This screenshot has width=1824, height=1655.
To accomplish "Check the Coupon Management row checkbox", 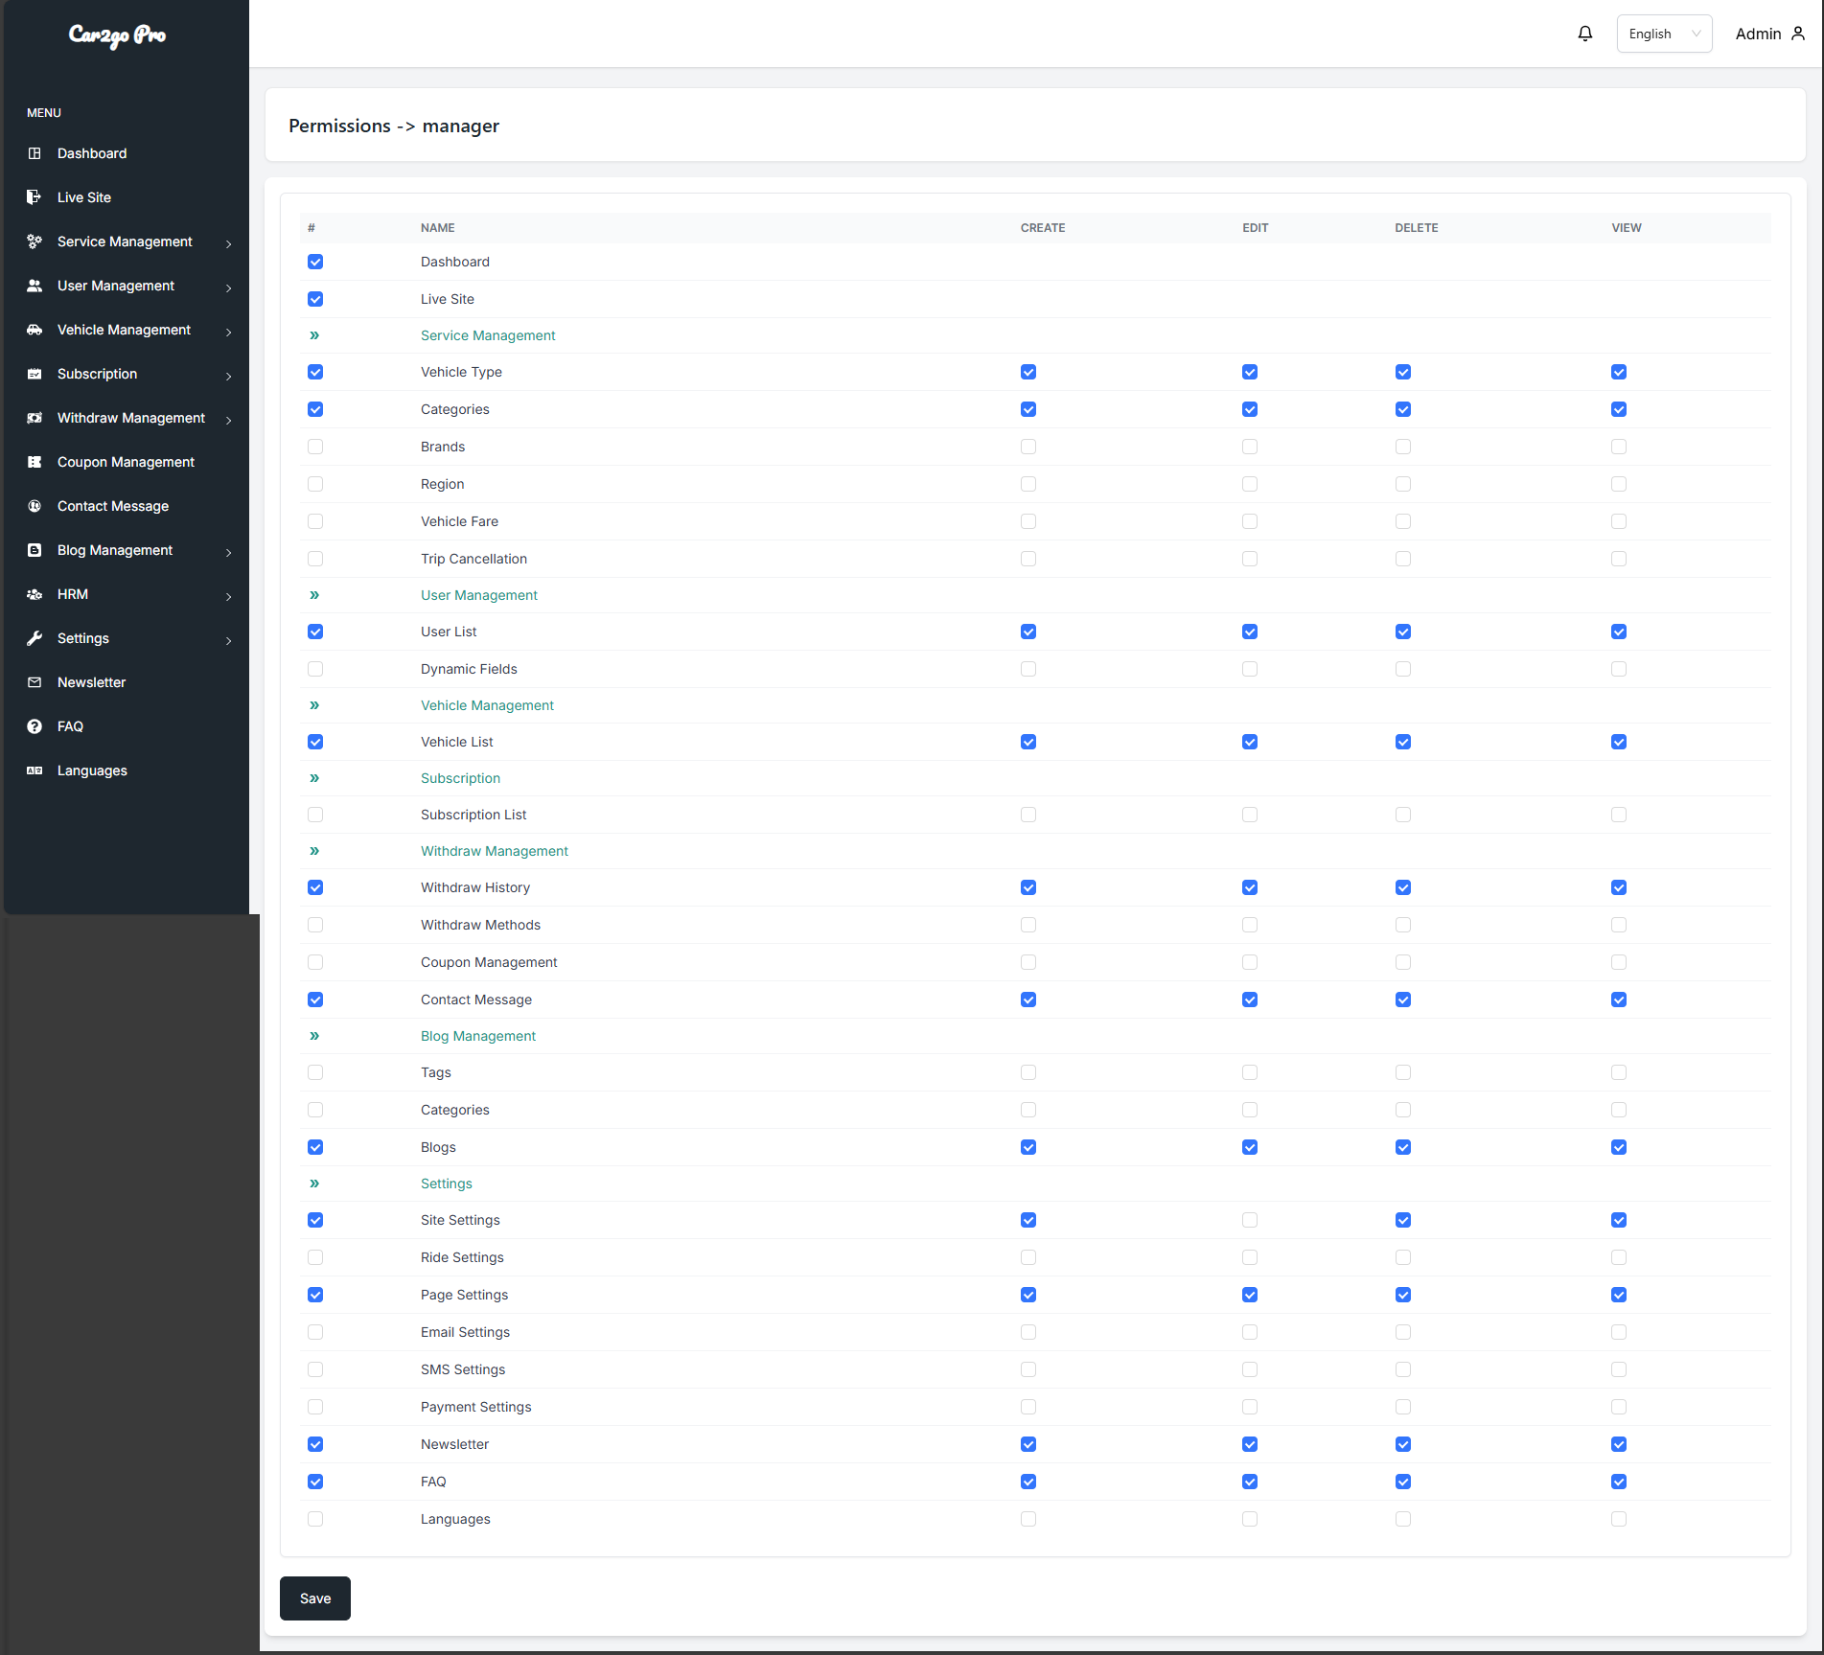I will 315,962.
